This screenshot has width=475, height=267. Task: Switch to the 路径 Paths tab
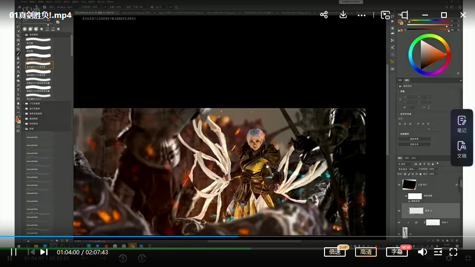pos(414,158)
